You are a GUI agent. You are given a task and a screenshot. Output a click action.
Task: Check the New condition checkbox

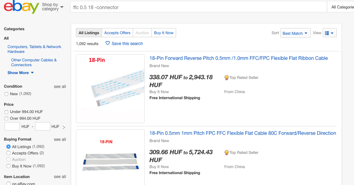click(x=6, y=94)
